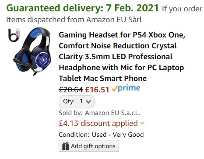Screen dimensions: 204x159
Task: Open the Gaming Headset product title link
Action: (x=122, y=57)
